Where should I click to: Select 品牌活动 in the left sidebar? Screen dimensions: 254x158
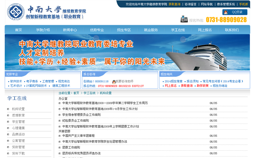pyautogui.click(x=18, y=134)
